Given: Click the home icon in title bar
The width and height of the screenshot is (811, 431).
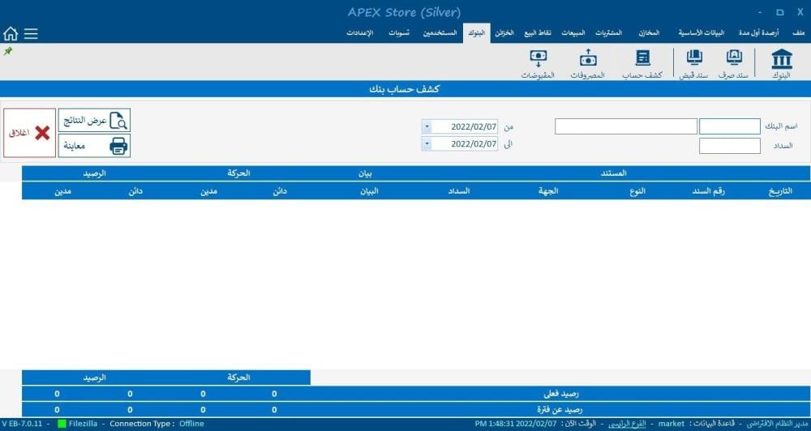Looking at the screenshot, I should [x=11, y=33].
